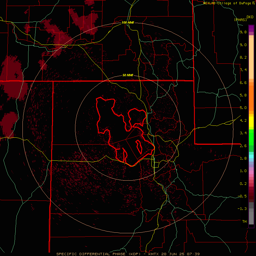The image size is (256, 256).
Task: Click the [PHAS] legend unit label
Action: click(240, 20)
